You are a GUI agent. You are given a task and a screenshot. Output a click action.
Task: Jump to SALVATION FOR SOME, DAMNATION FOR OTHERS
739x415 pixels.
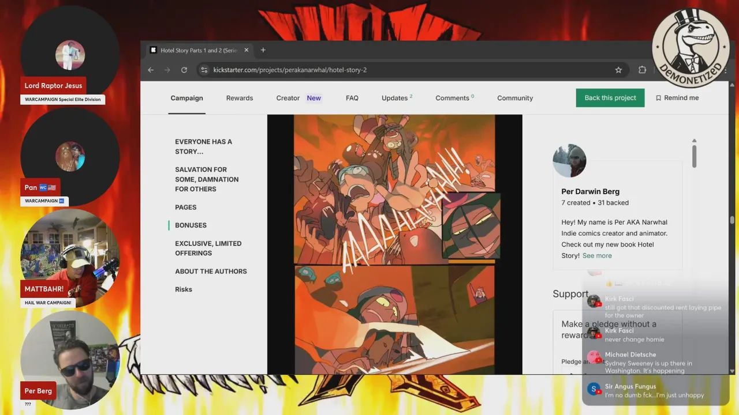[x=207, y=179]
